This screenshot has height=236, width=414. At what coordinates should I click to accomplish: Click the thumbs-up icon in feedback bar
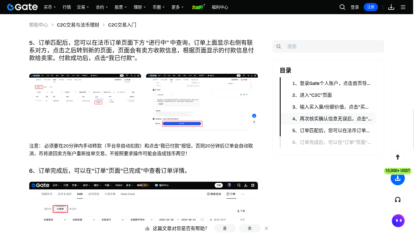pos(147,228)
